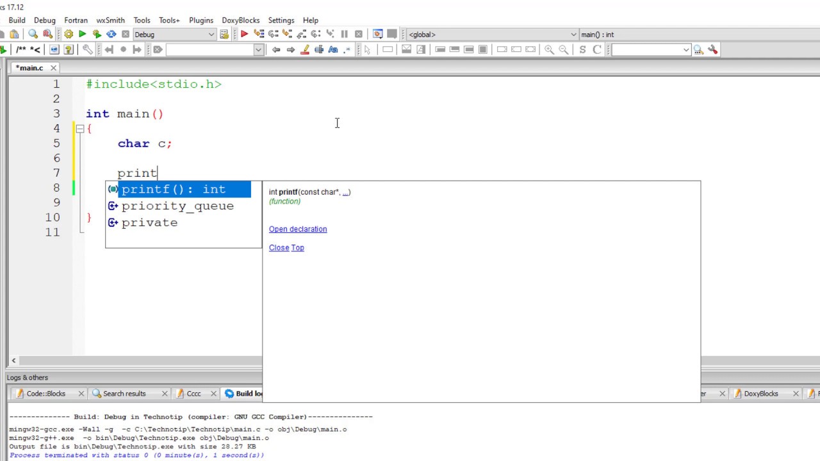This screenshot has height=461, width=820.
Task: Toggle the regex .* search icon
Action: click(x=347, y=49)
